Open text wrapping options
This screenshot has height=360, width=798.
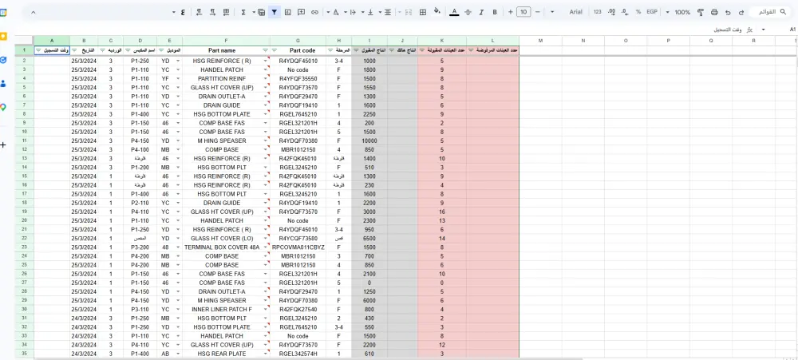(x=353, y=12)
